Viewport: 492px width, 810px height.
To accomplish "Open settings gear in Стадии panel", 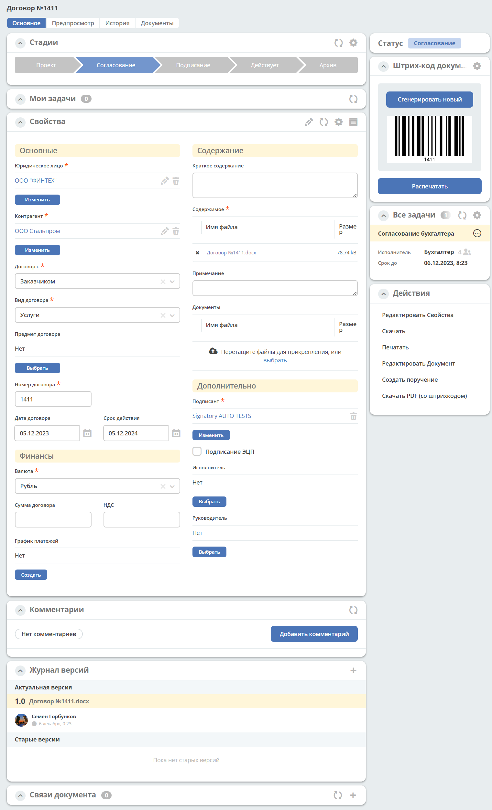I will pos(353,43).
